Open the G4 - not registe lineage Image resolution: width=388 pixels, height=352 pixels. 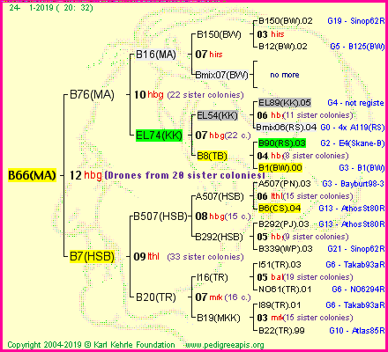click(x=355, y=103)
